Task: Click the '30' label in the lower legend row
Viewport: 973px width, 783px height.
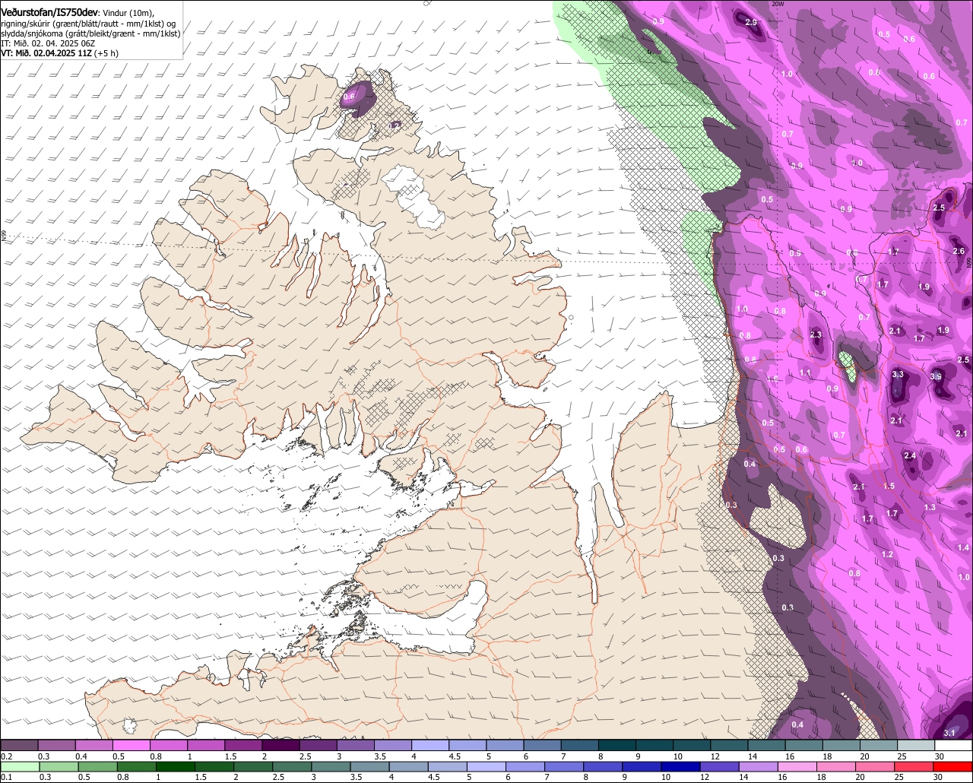Action: click(x=937, y=778)
